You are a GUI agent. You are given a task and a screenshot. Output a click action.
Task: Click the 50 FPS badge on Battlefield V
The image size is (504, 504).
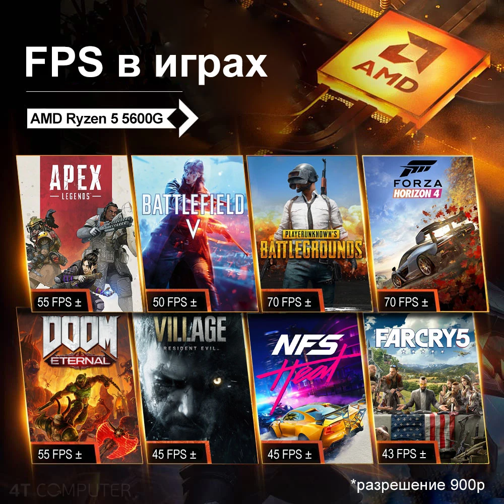click(174, 302)
